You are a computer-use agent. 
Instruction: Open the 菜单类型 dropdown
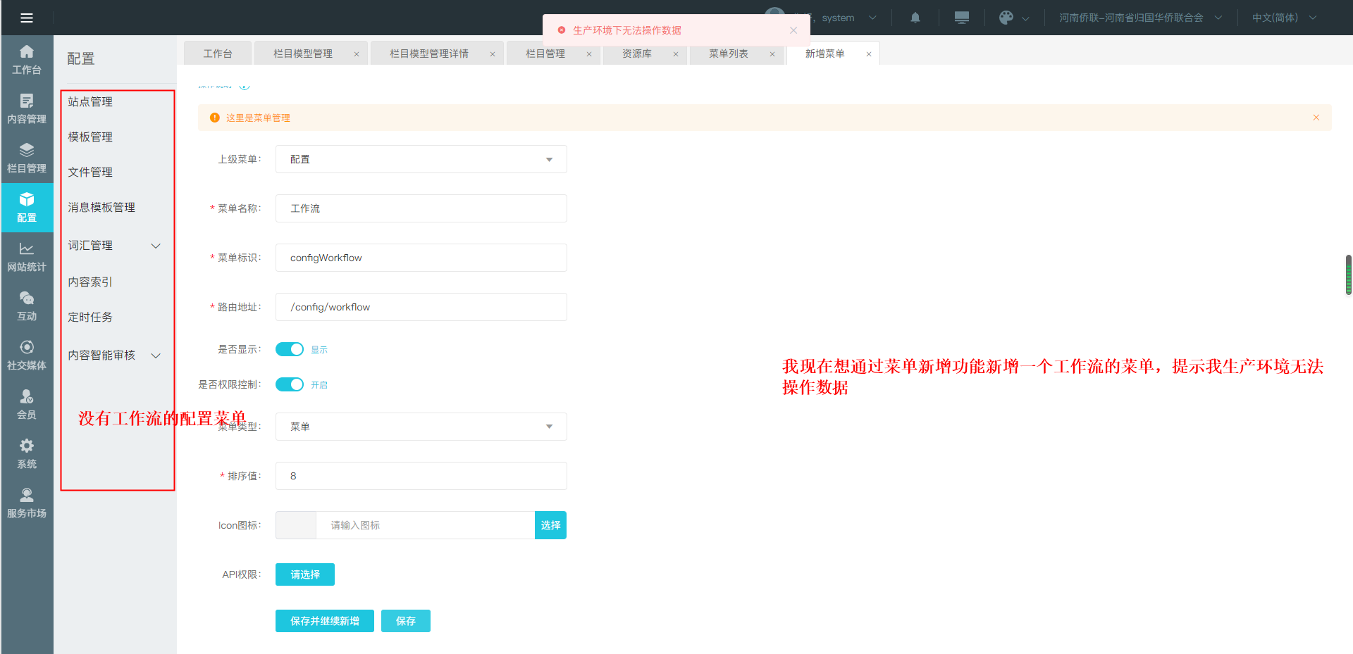tap(421, 427)
